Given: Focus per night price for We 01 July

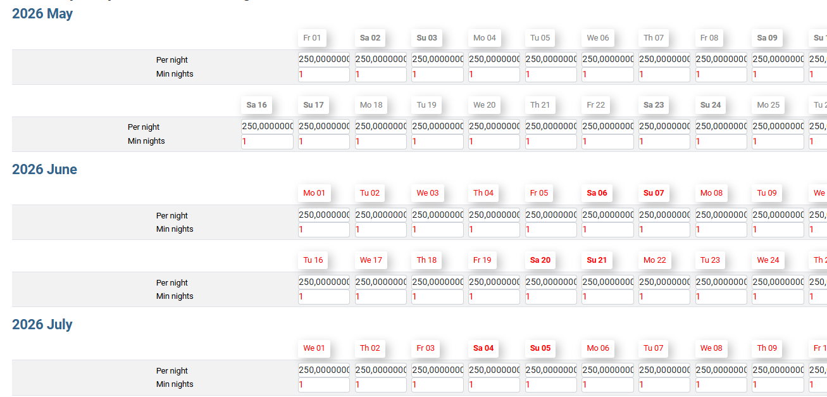Looking at the screenshot, I should (x=324, y=370).
